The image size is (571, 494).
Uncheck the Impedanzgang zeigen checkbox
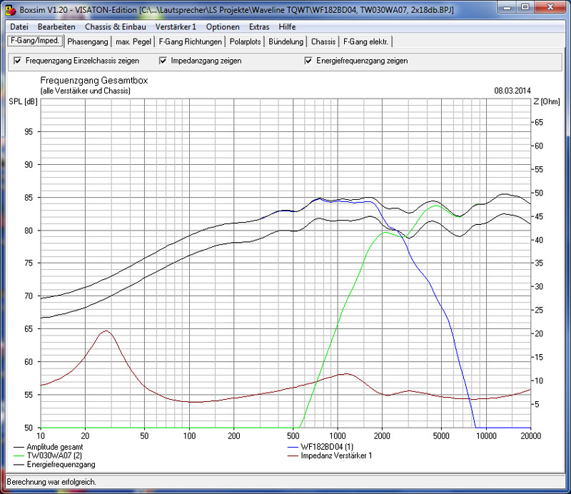(163, 61)
